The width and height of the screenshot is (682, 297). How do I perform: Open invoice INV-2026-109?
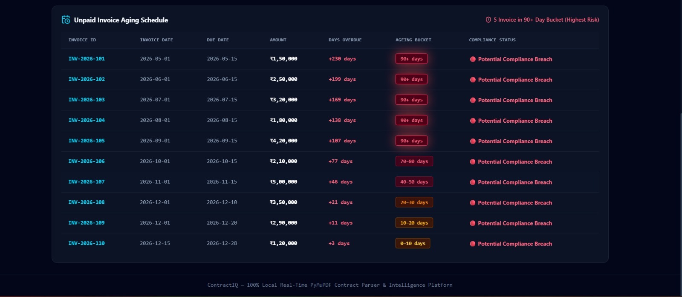[87, 223]
